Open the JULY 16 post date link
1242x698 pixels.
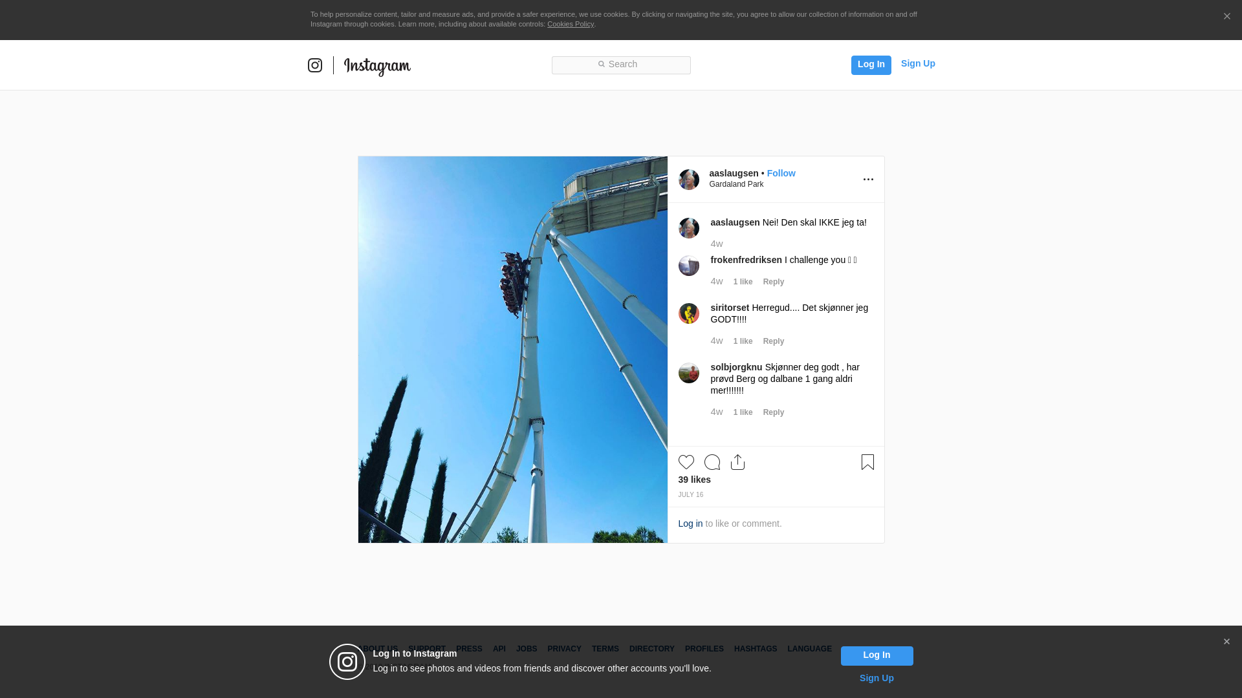690,495
